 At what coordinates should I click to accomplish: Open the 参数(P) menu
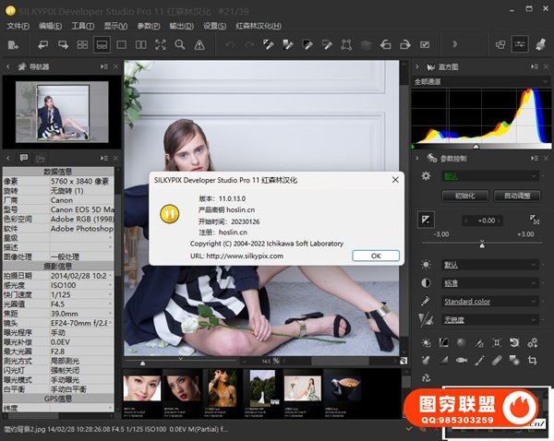pos(149,26)
